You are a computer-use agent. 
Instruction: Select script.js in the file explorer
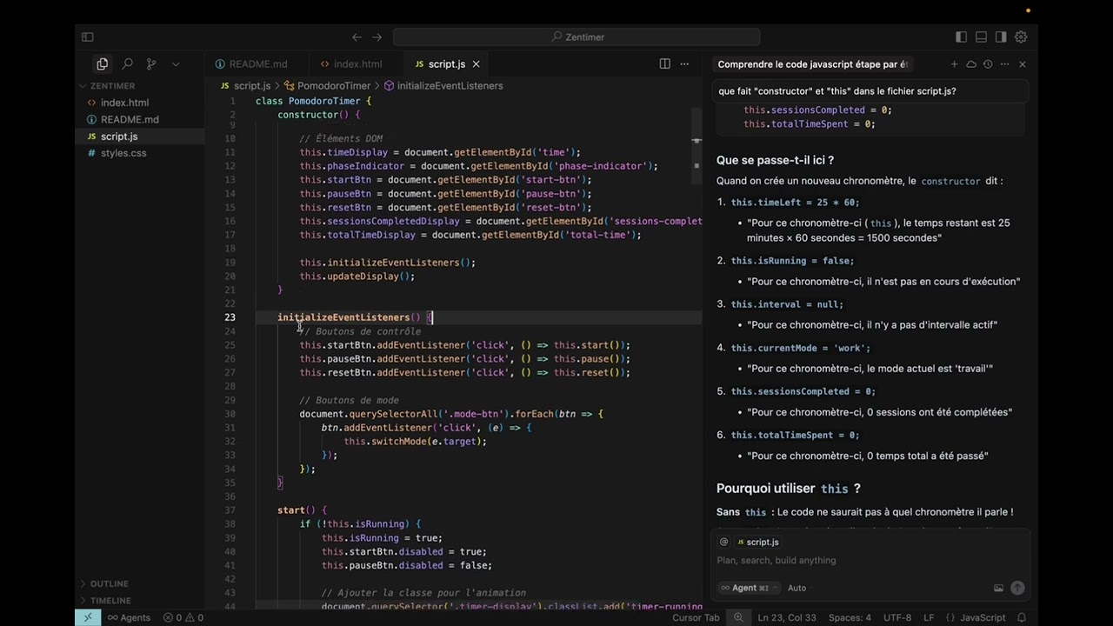click(x=119, y=137)
